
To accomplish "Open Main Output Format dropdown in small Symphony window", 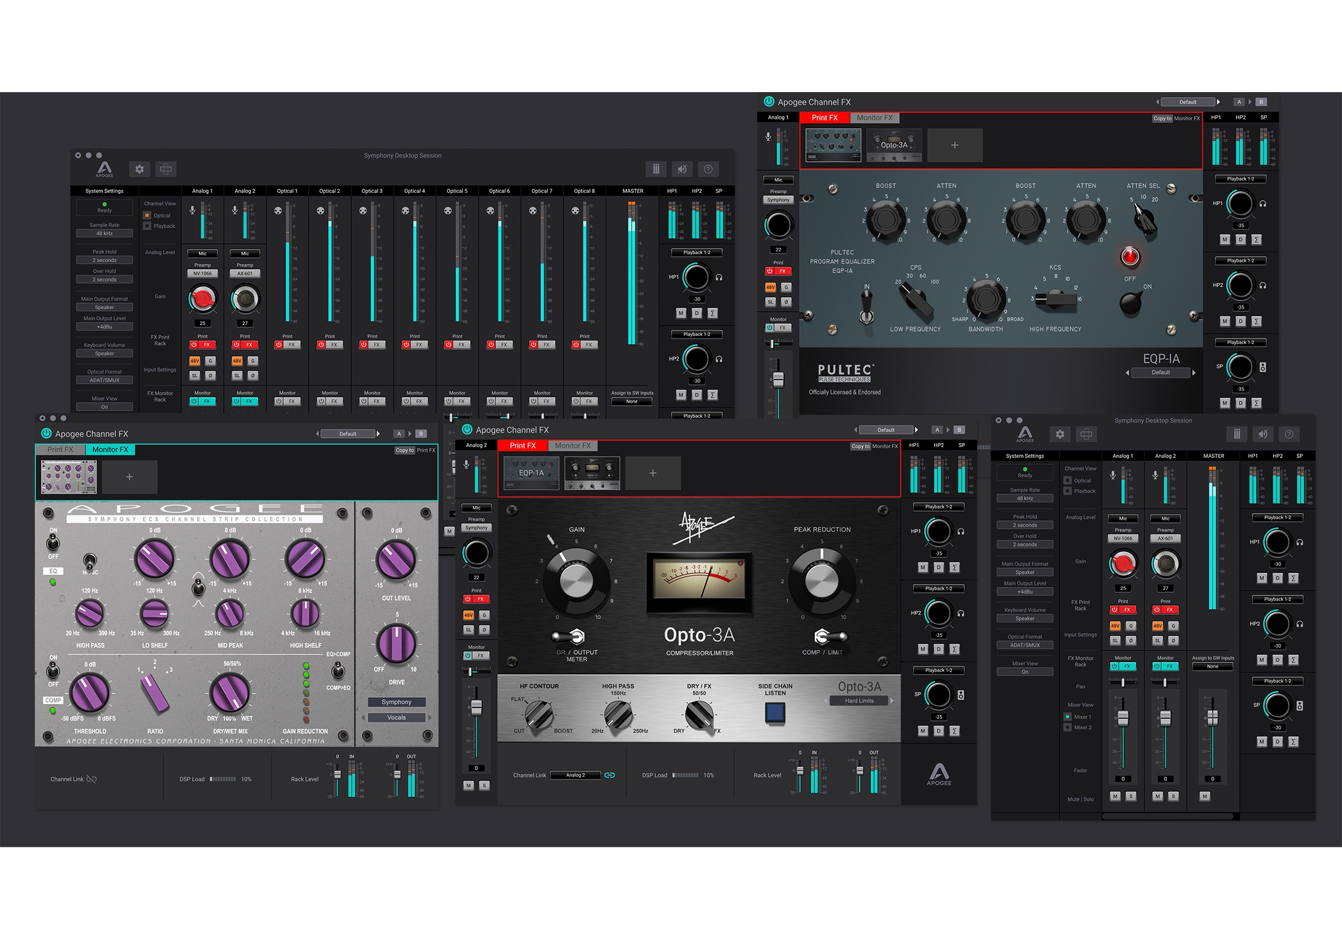I will point(1025,573).
